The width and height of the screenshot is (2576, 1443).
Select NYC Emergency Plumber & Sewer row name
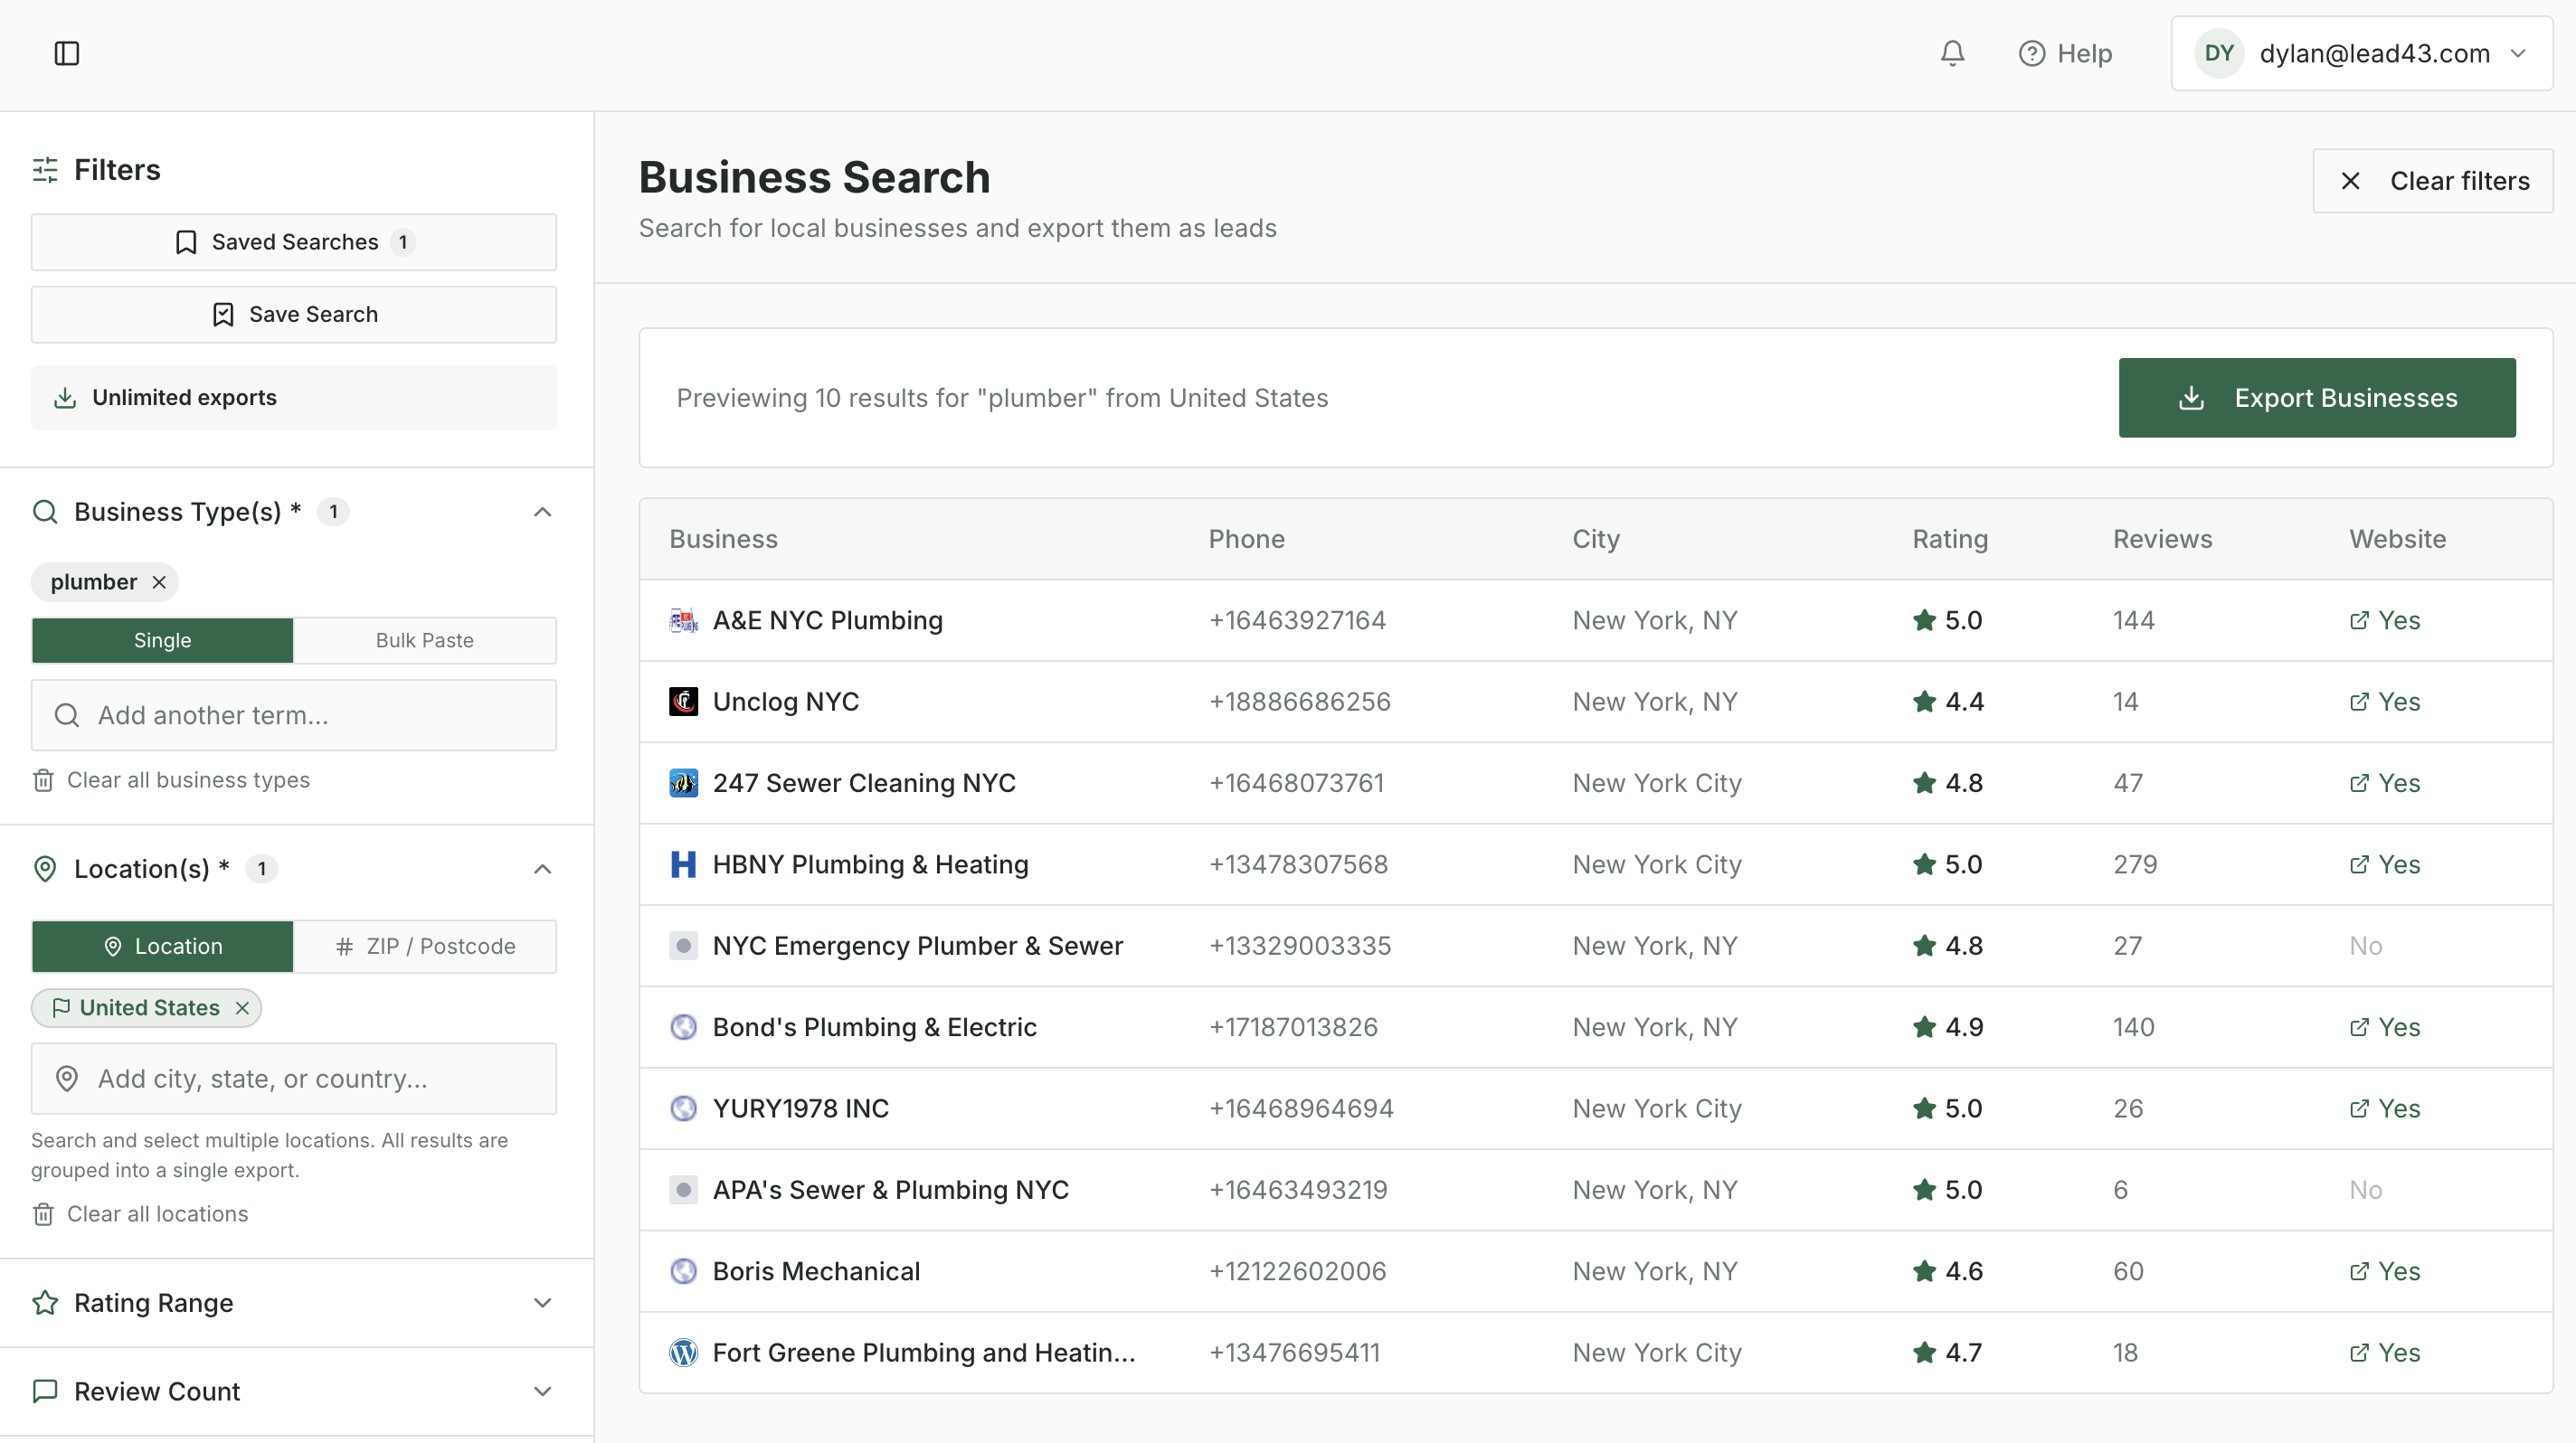pyautogui.click(x=917, y=946)
